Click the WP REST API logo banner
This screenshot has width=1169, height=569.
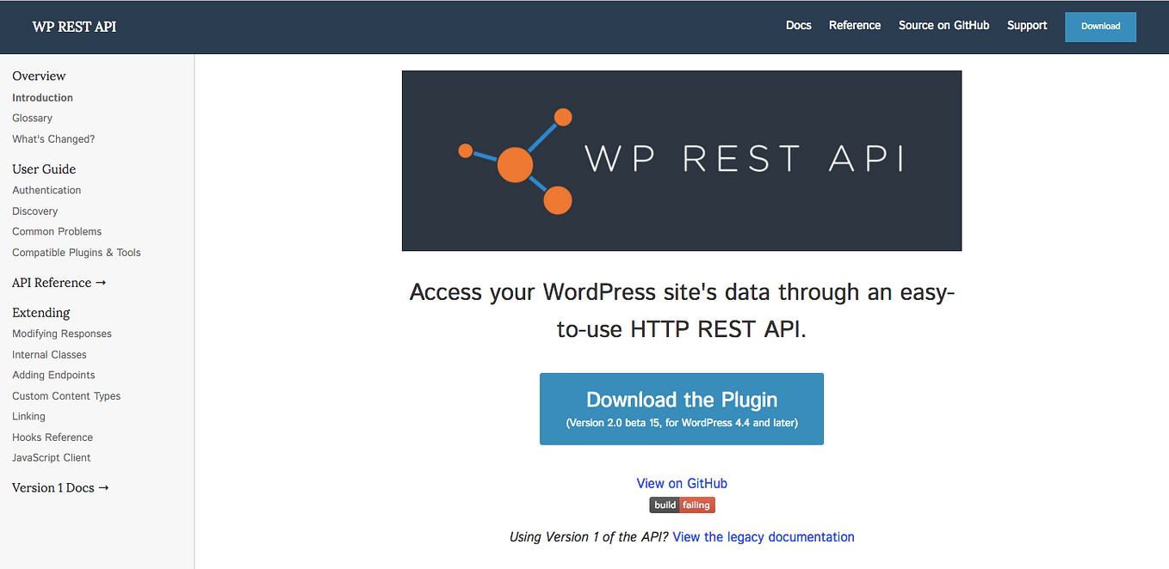(681, 161)
